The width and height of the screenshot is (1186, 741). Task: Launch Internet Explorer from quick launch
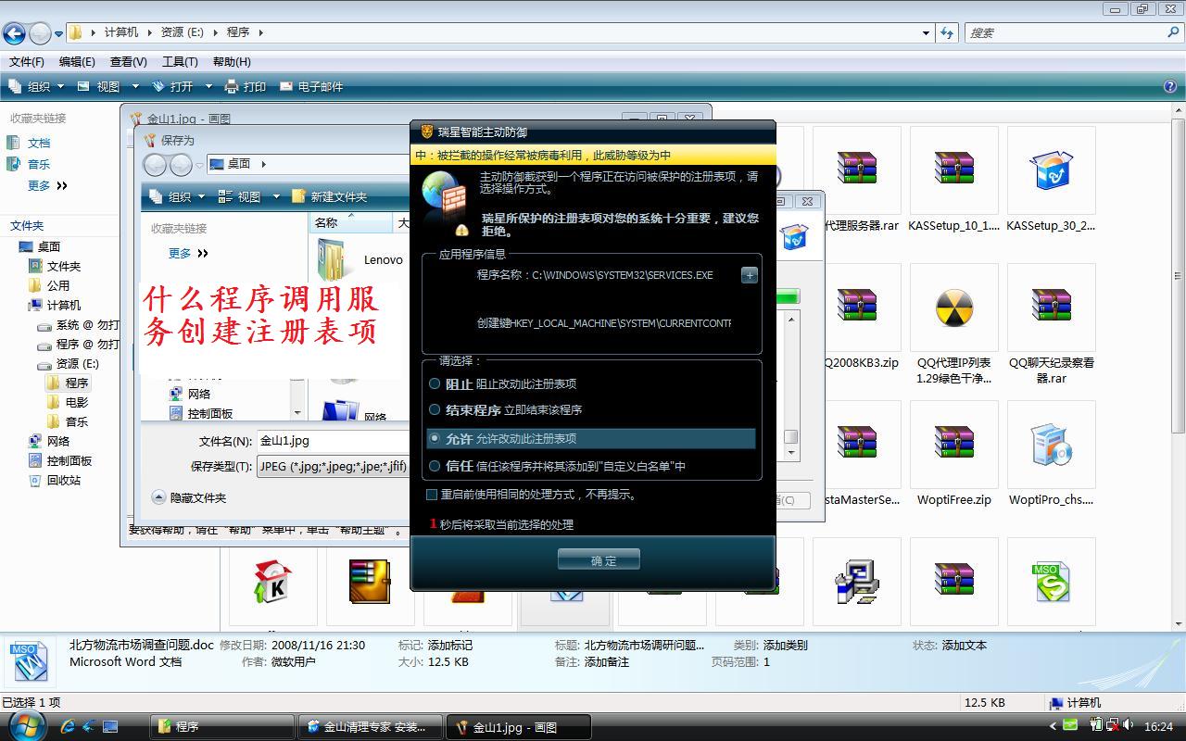tap(68, 727)
